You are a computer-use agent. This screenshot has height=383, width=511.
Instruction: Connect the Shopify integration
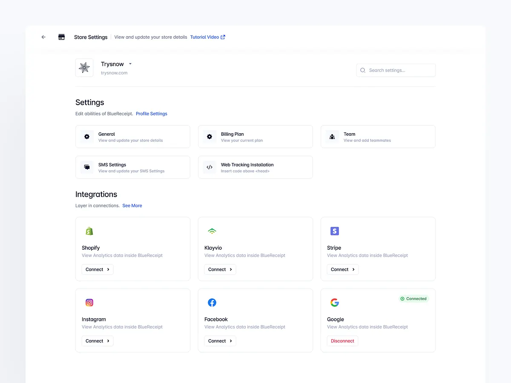[x=98, y=269]
